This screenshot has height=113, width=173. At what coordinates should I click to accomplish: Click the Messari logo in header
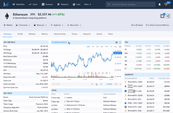coord(6,4)
